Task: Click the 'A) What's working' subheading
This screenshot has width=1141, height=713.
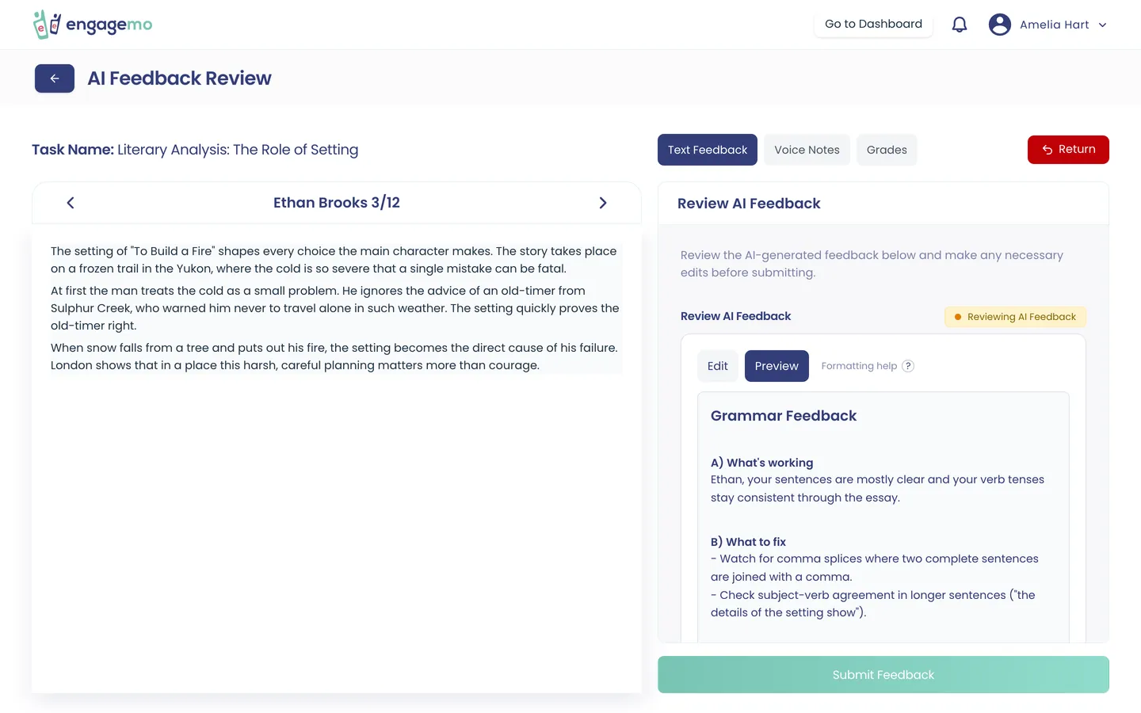Action: click(x=762, y=463)
